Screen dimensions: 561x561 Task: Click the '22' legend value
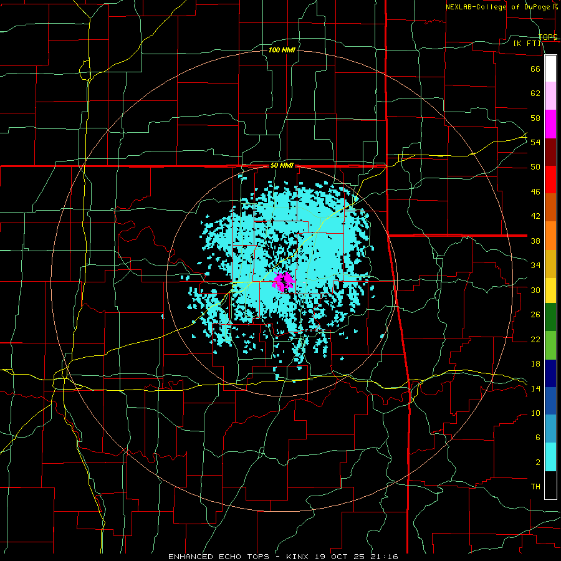coord(535,339)
